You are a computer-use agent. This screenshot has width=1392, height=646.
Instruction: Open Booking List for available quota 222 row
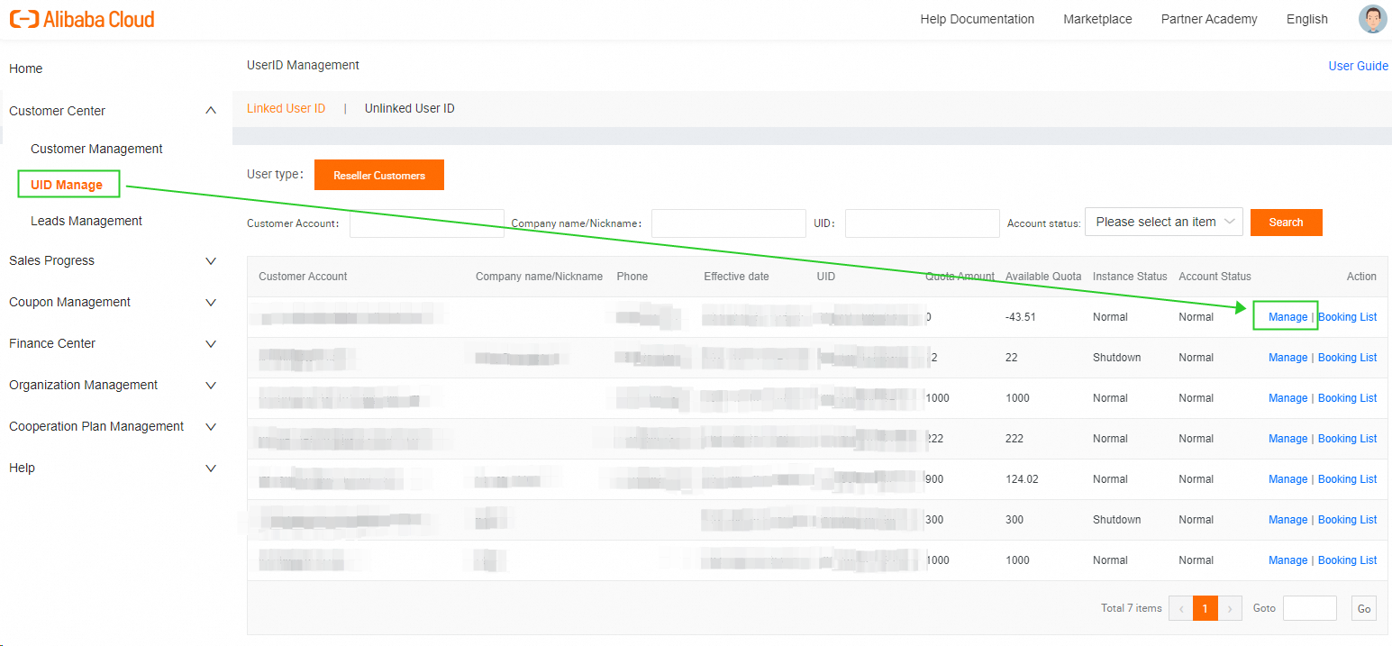point(1347,439)
